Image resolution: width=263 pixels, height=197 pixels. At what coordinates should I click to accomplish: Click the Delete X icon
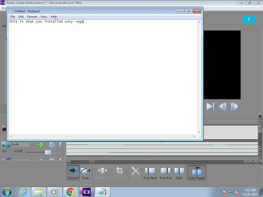point(136,171)
